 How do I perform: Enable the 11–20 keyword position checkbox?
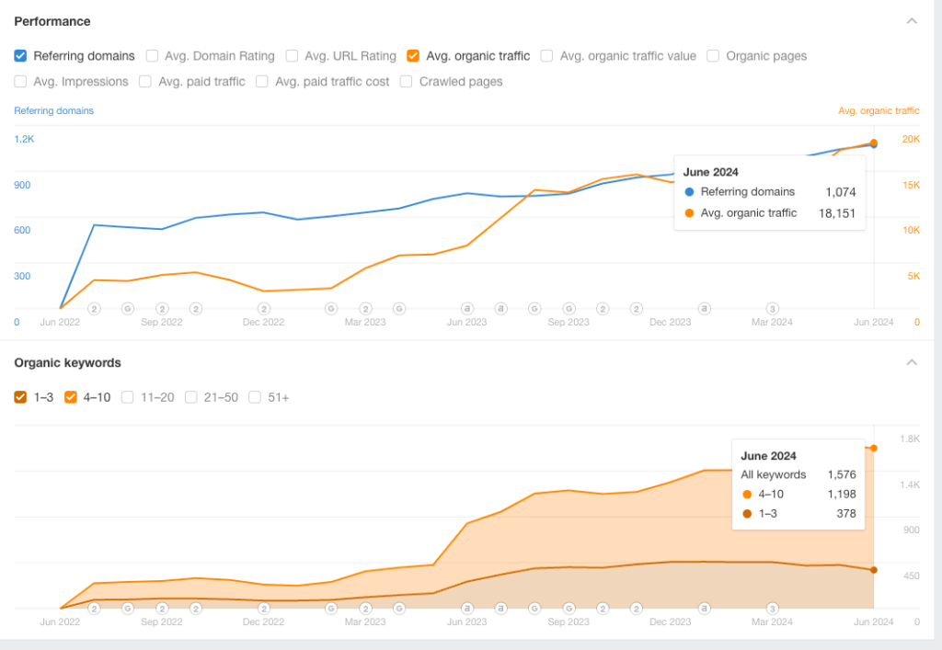point(128,397)
